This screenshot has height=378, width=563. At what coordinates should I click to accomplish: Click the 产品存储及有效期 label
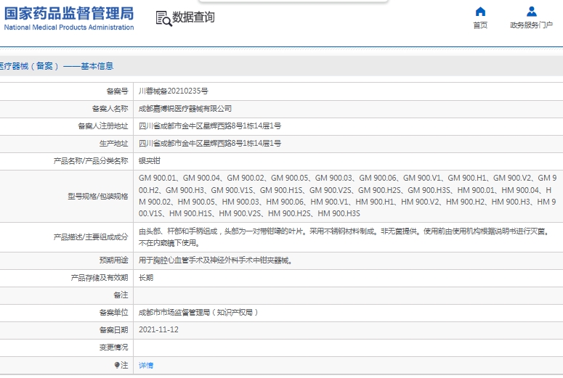99,278
